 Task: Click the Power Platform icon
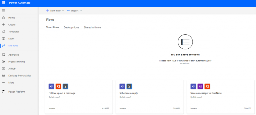(3, 92)
